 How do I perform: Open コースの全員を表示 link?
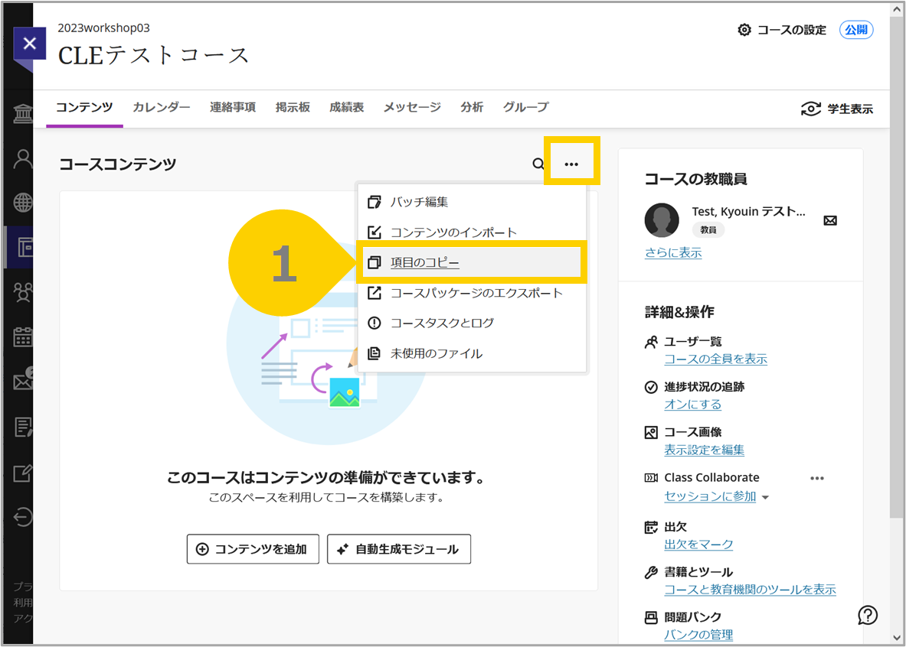point(715,359)
